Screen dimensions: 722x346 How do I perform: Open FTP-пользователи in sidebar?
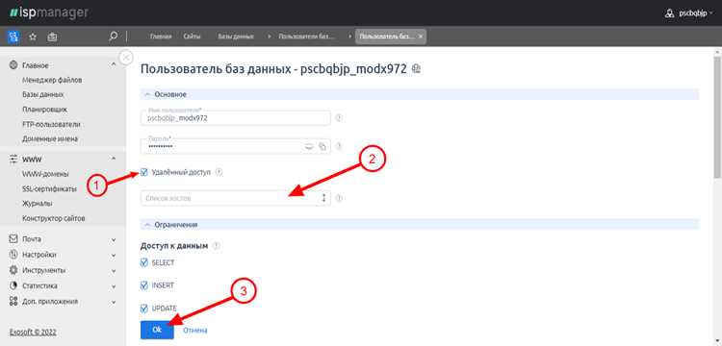[51, 124]
